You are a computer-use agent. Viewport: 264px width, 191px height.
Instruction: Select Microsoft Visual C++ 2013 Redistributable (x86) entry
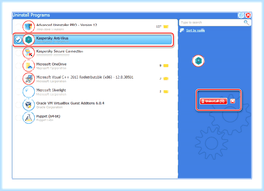tap(84, 77)
